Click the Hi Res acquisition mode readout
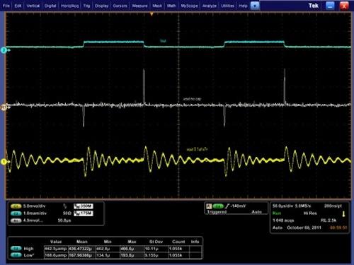Screen dimensions: 354x265 [x=310, y=213]
